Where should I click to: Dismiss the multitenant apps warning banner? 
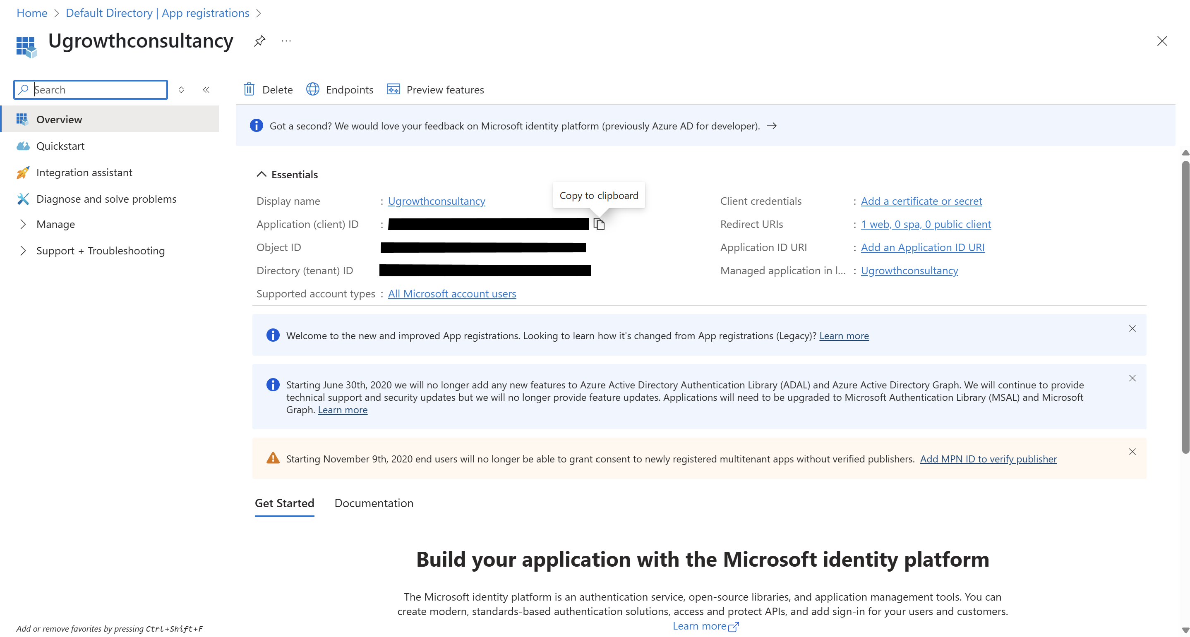pyautogui.click(x=1132, y=452)
